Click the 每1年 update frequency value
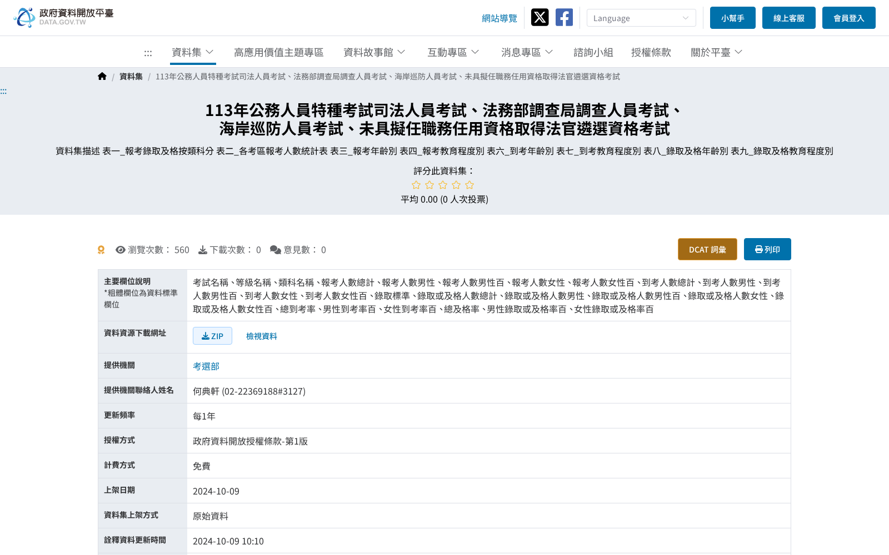889x555 pixels. (x=204, y=416)
